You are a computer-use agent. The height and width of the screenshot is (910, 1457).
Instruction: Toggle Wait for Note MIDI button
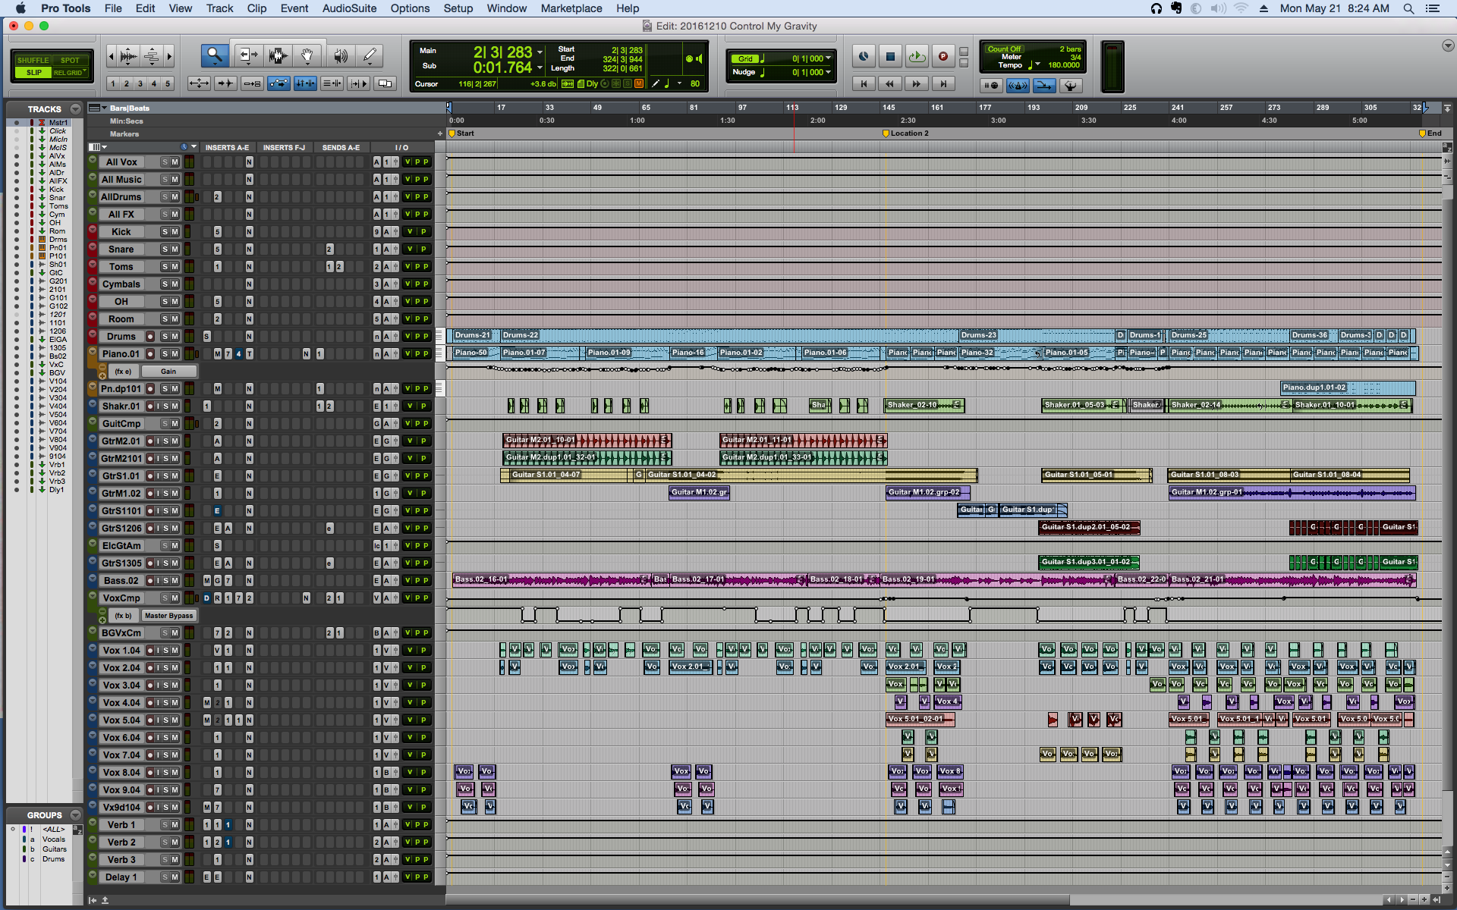(x=991, y=86)
